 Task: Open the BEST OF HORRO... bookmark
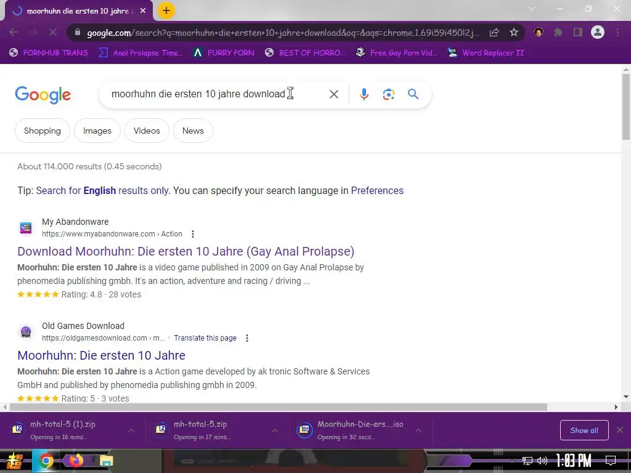click(x=305, y=53)
